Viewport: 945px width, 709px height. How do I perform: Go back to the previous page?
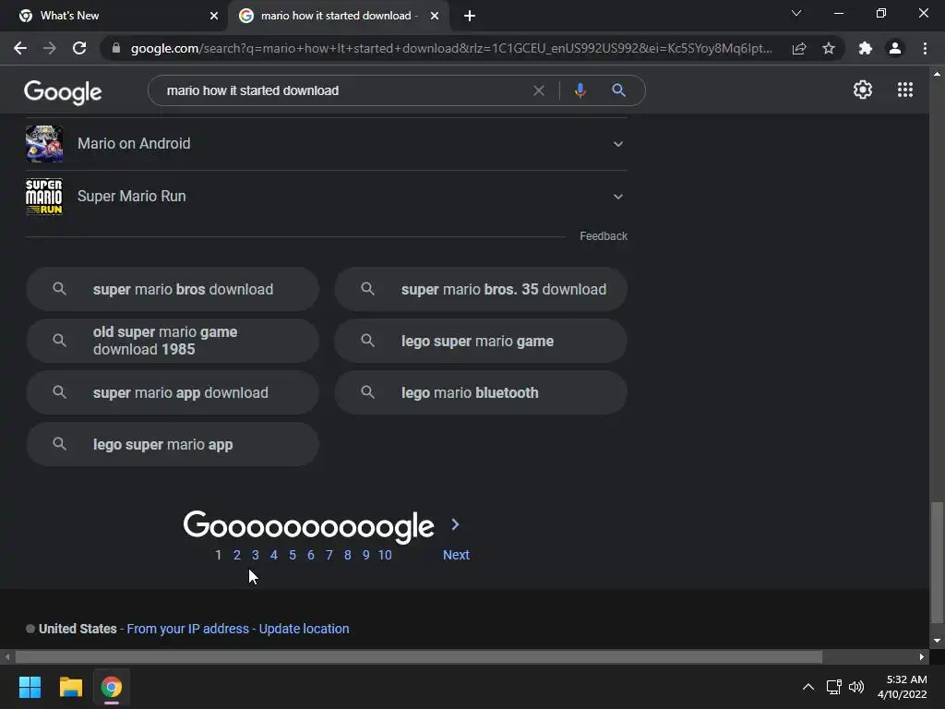tap(20, 48)
